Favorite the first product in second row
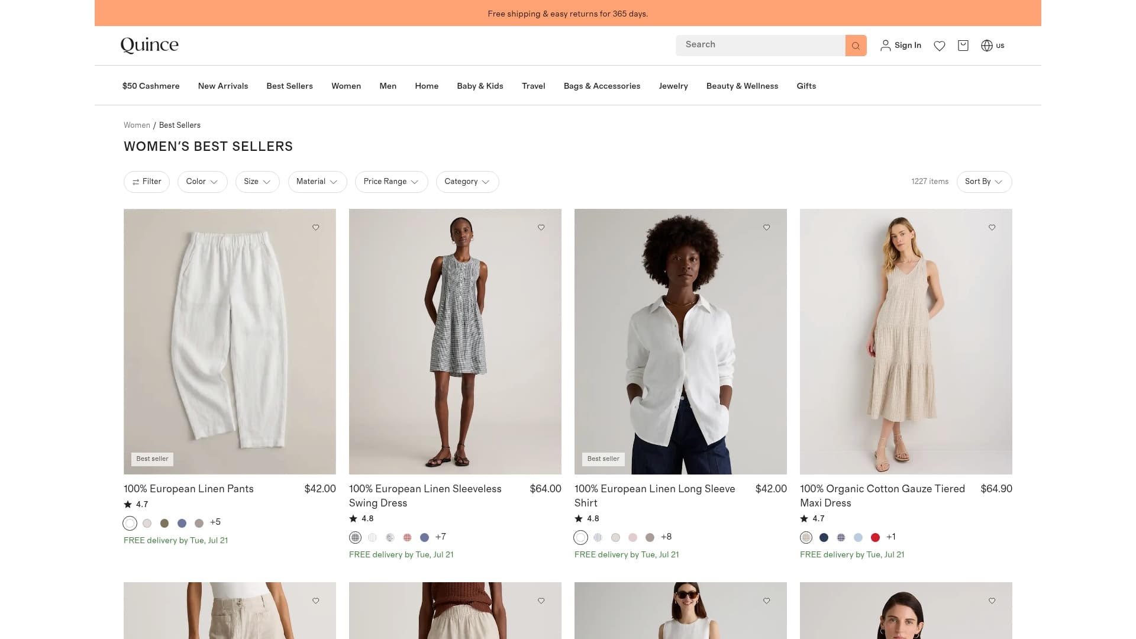 [x=316, y=601]
